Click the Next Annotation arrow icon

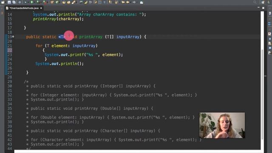pos(110,2)
